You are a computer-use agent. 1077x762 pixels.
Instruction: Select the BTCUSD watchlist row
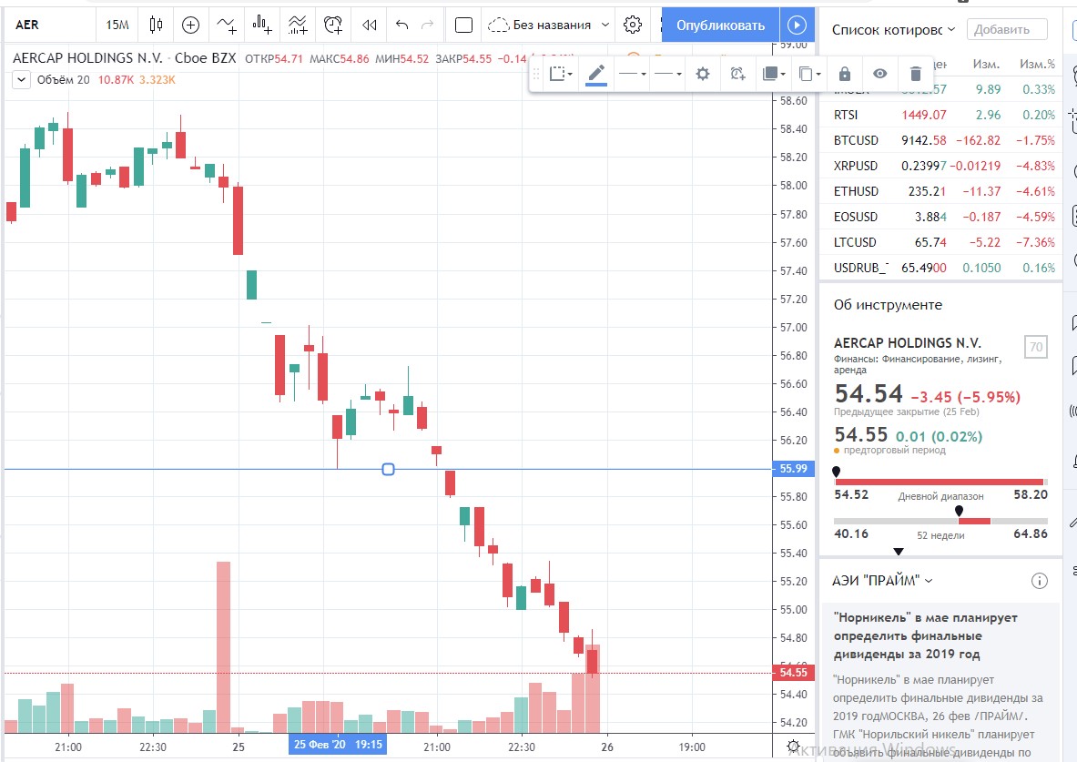click(941, 140)
